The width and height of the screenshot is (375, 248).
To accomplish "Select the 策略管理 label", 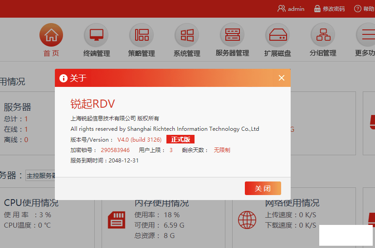I will 141,53.
